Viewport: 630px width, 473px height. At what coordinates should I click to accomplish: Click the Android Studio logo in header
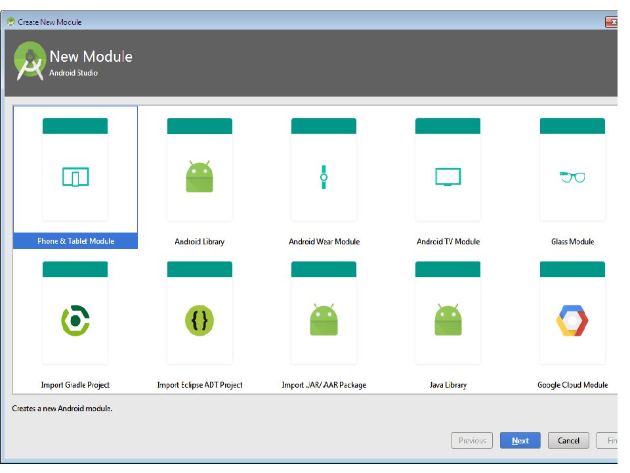30,61
